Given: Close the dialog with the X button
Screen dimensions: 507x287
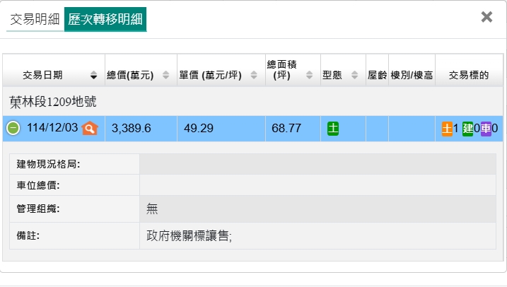Looking at the screenshot, I should (x=486, y=17).
